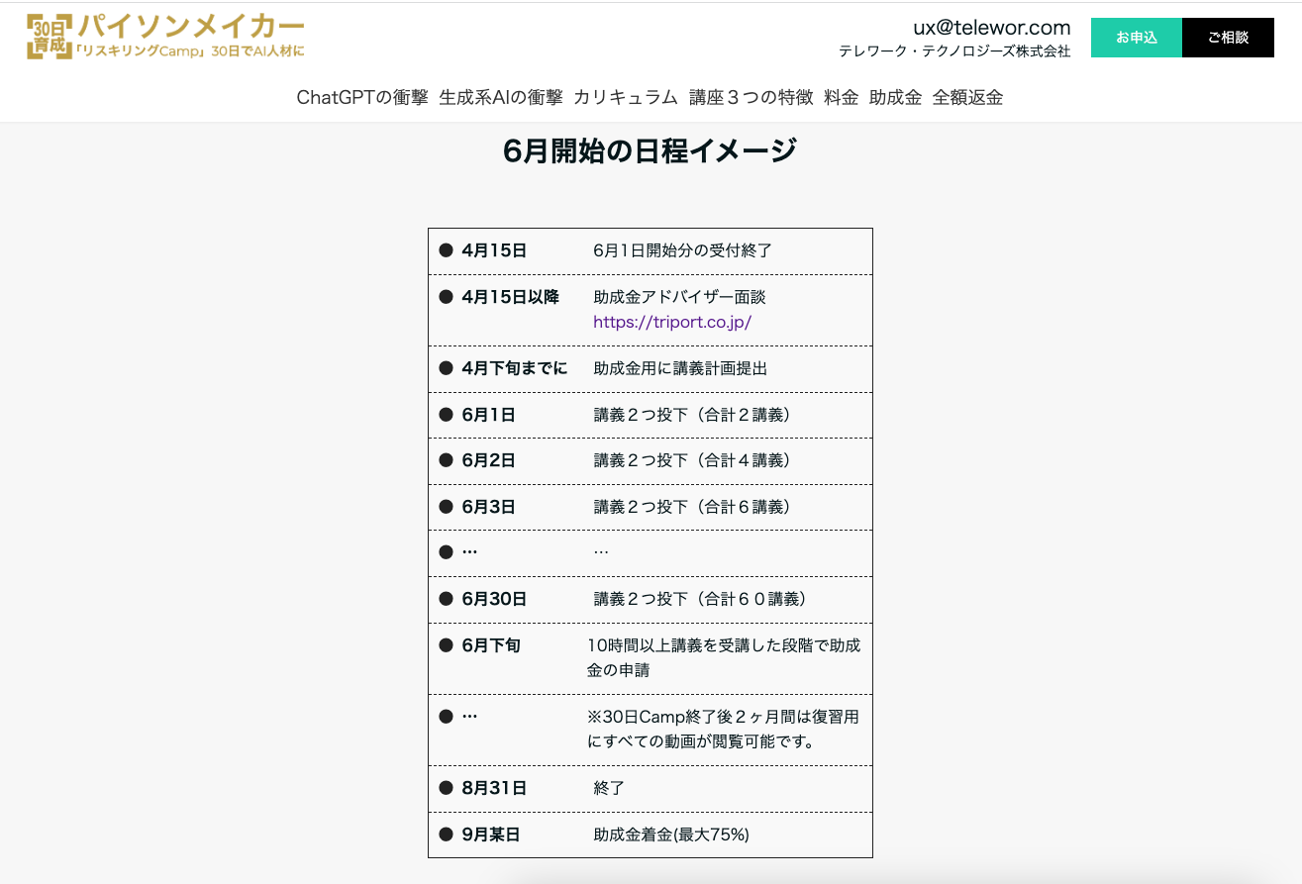Viewport: 1302px width, 884px height.
Task: Click 講義２つ投下（合計４講義） text
Action: click(692, 460)
